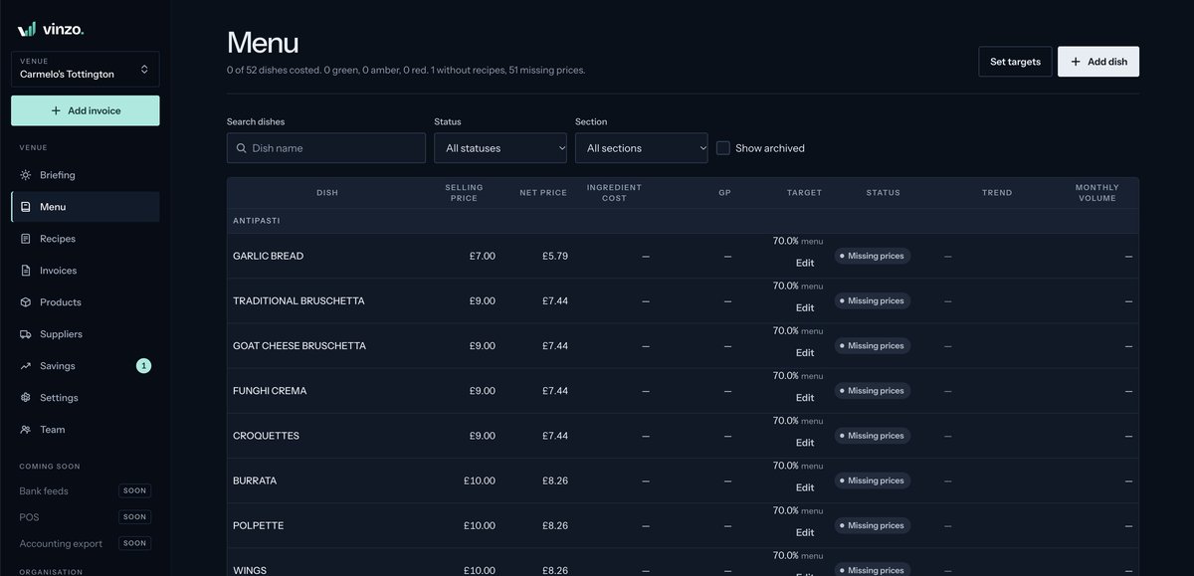1194x576 pixels.
Task: Edit target for Burrata
Action: (805, 487)
